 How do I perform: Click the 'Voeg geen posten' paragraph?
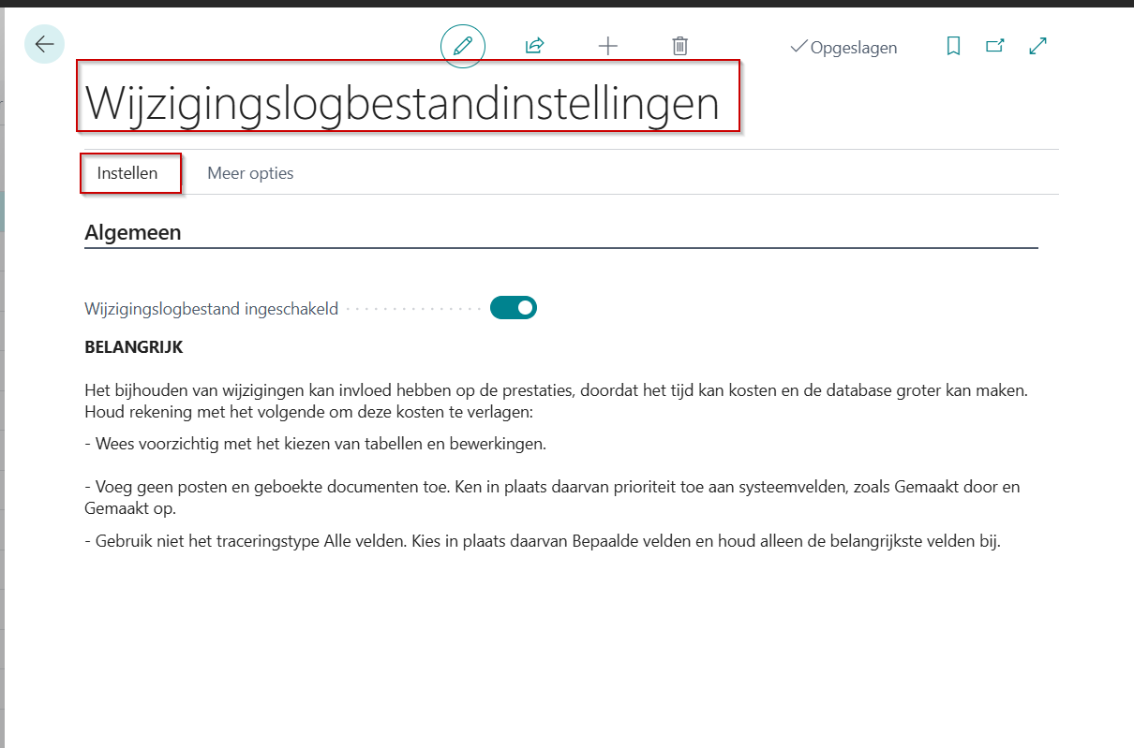[552, 498]
